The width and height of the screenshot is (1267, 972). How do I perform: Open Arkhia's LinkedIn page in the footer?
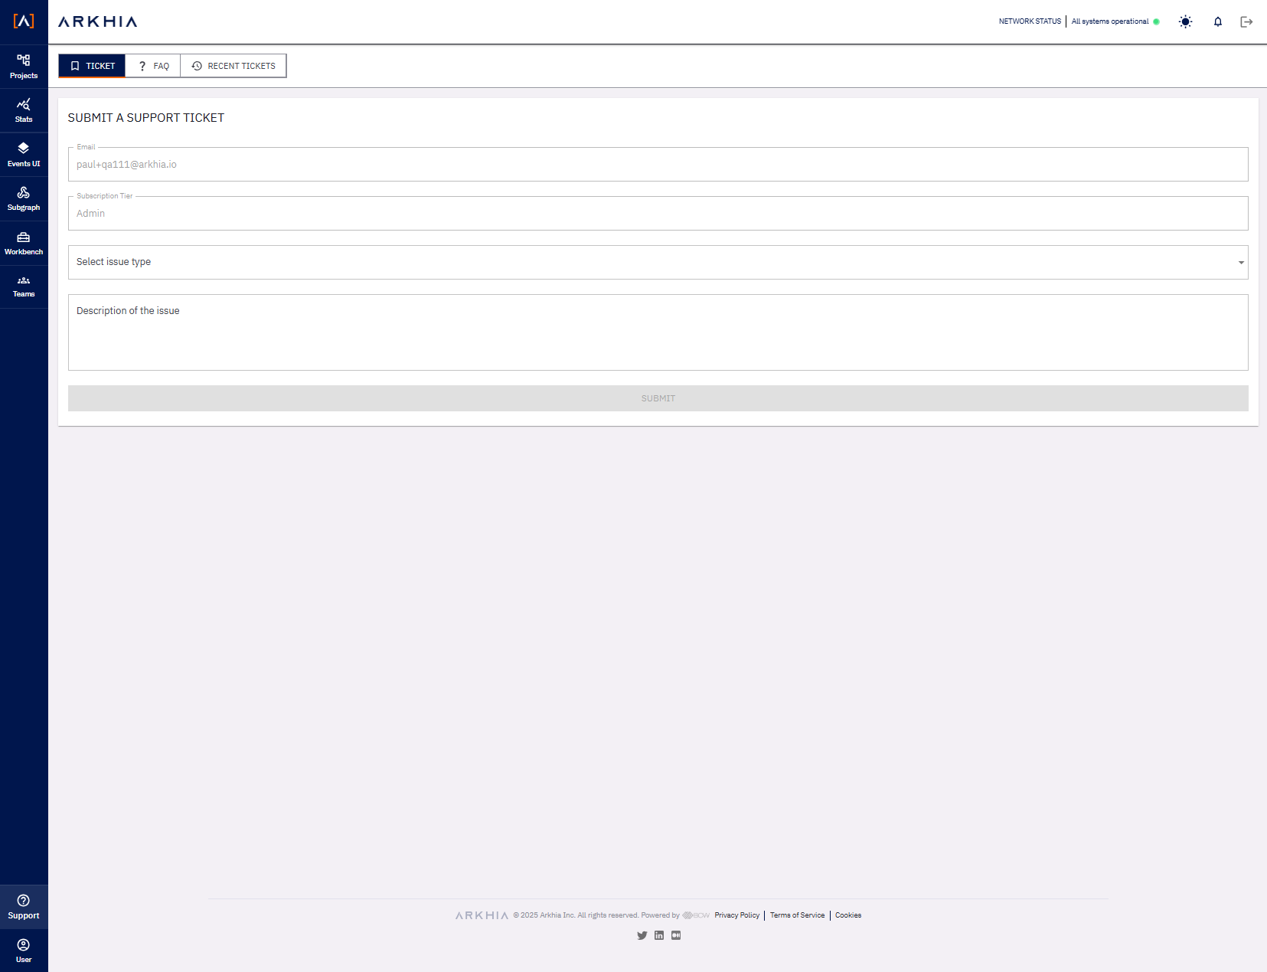659,935
